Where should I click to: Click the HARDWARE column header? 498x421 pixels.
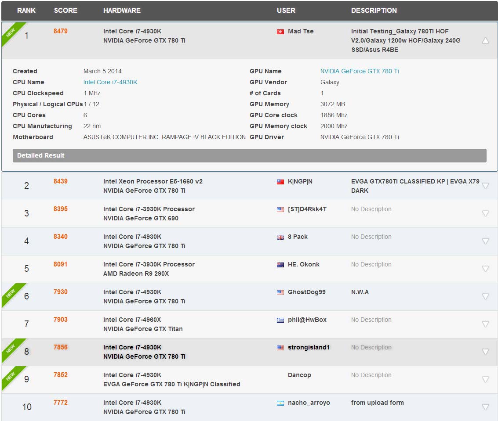click(122, 11)
